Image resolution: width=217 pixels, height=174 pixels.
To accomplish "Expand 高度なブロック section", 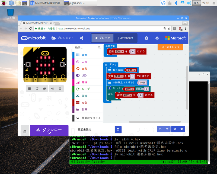I will tap(88, 118).
